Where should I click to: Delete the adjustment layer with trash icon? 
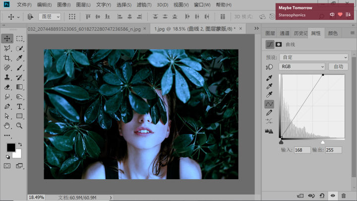coord(344,196)
